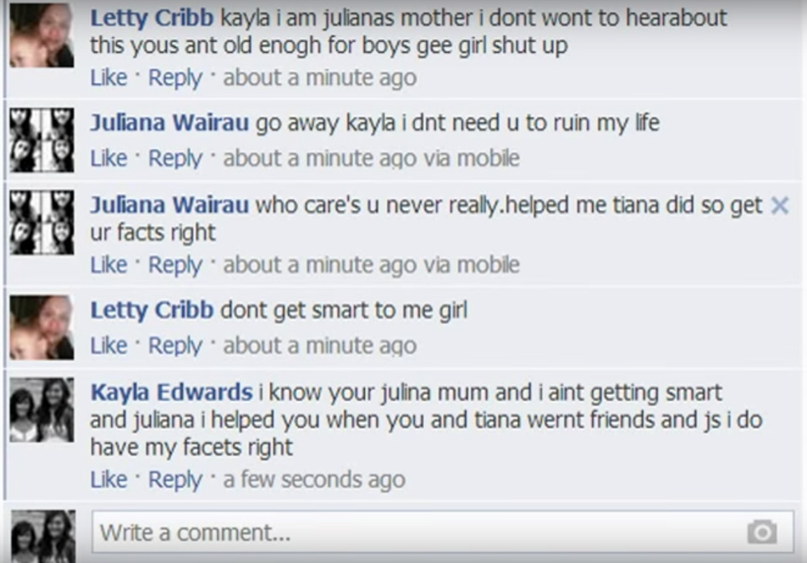Attach a photo with the camera icon
Screen dimensions: 807x563
coord(762,532)
